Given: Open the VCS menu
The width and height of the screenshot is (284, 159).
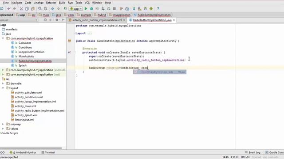Looking at the screenshot, I should point(87,3).
